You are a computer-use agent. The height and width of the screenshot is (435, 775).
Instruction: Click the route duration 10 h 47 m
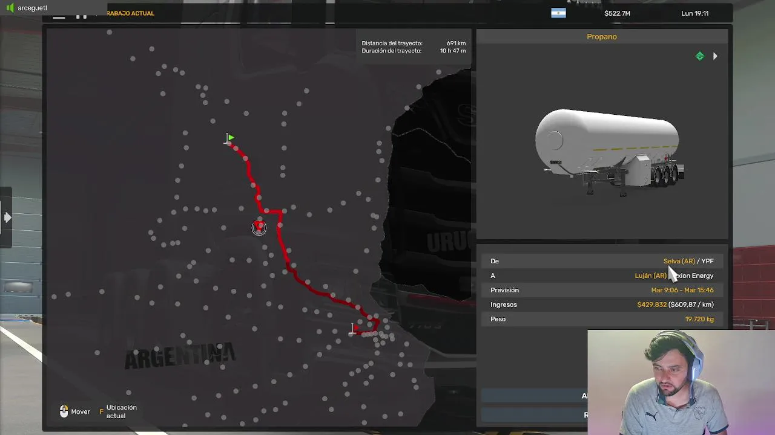coord(453,51)
